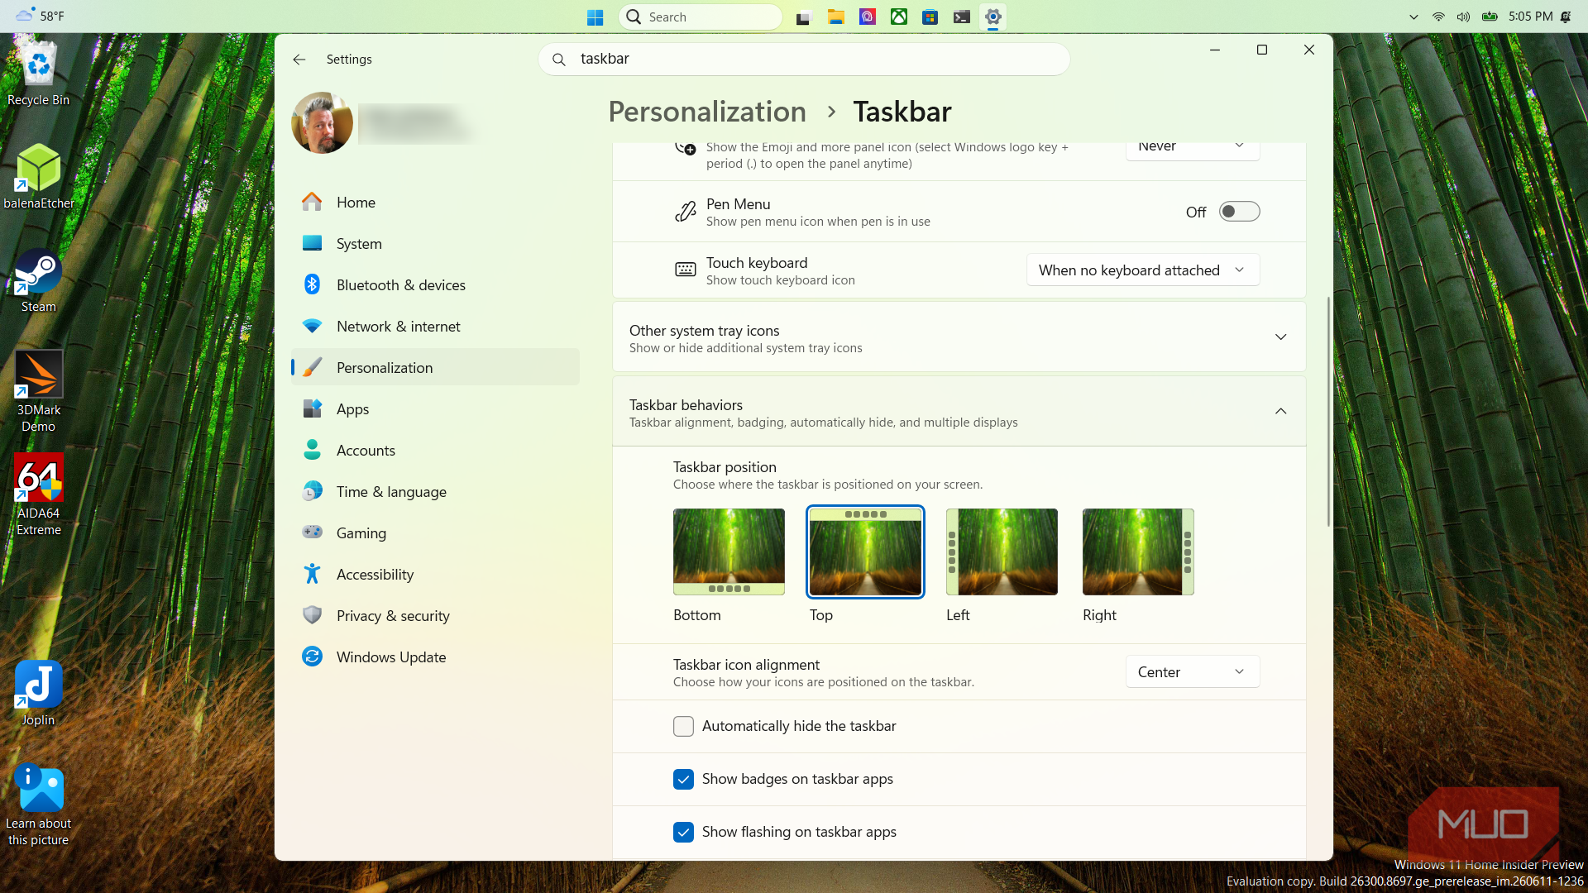
Task: Select Left taskbar position thumbnail
Action: pyautogui.click(x=1002, y=552)
